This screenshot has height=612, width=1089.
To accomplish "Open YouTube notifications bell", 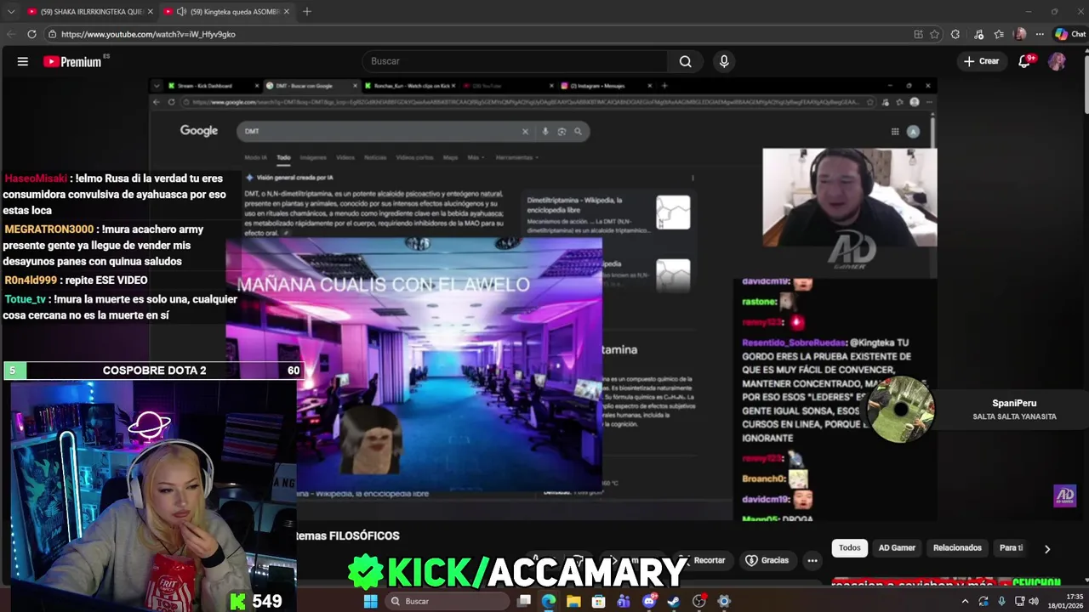I will click(x=1025, y=61).
